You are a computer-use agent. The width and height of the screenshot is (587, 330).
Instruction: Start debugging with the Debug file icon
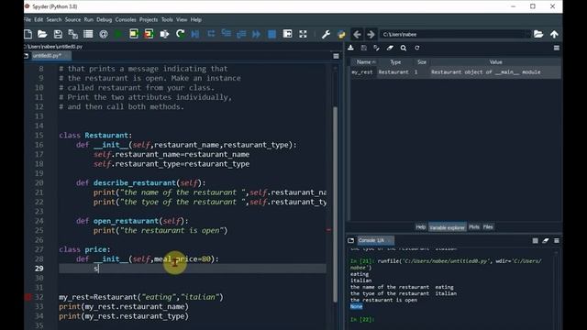[x=195, y=35]
